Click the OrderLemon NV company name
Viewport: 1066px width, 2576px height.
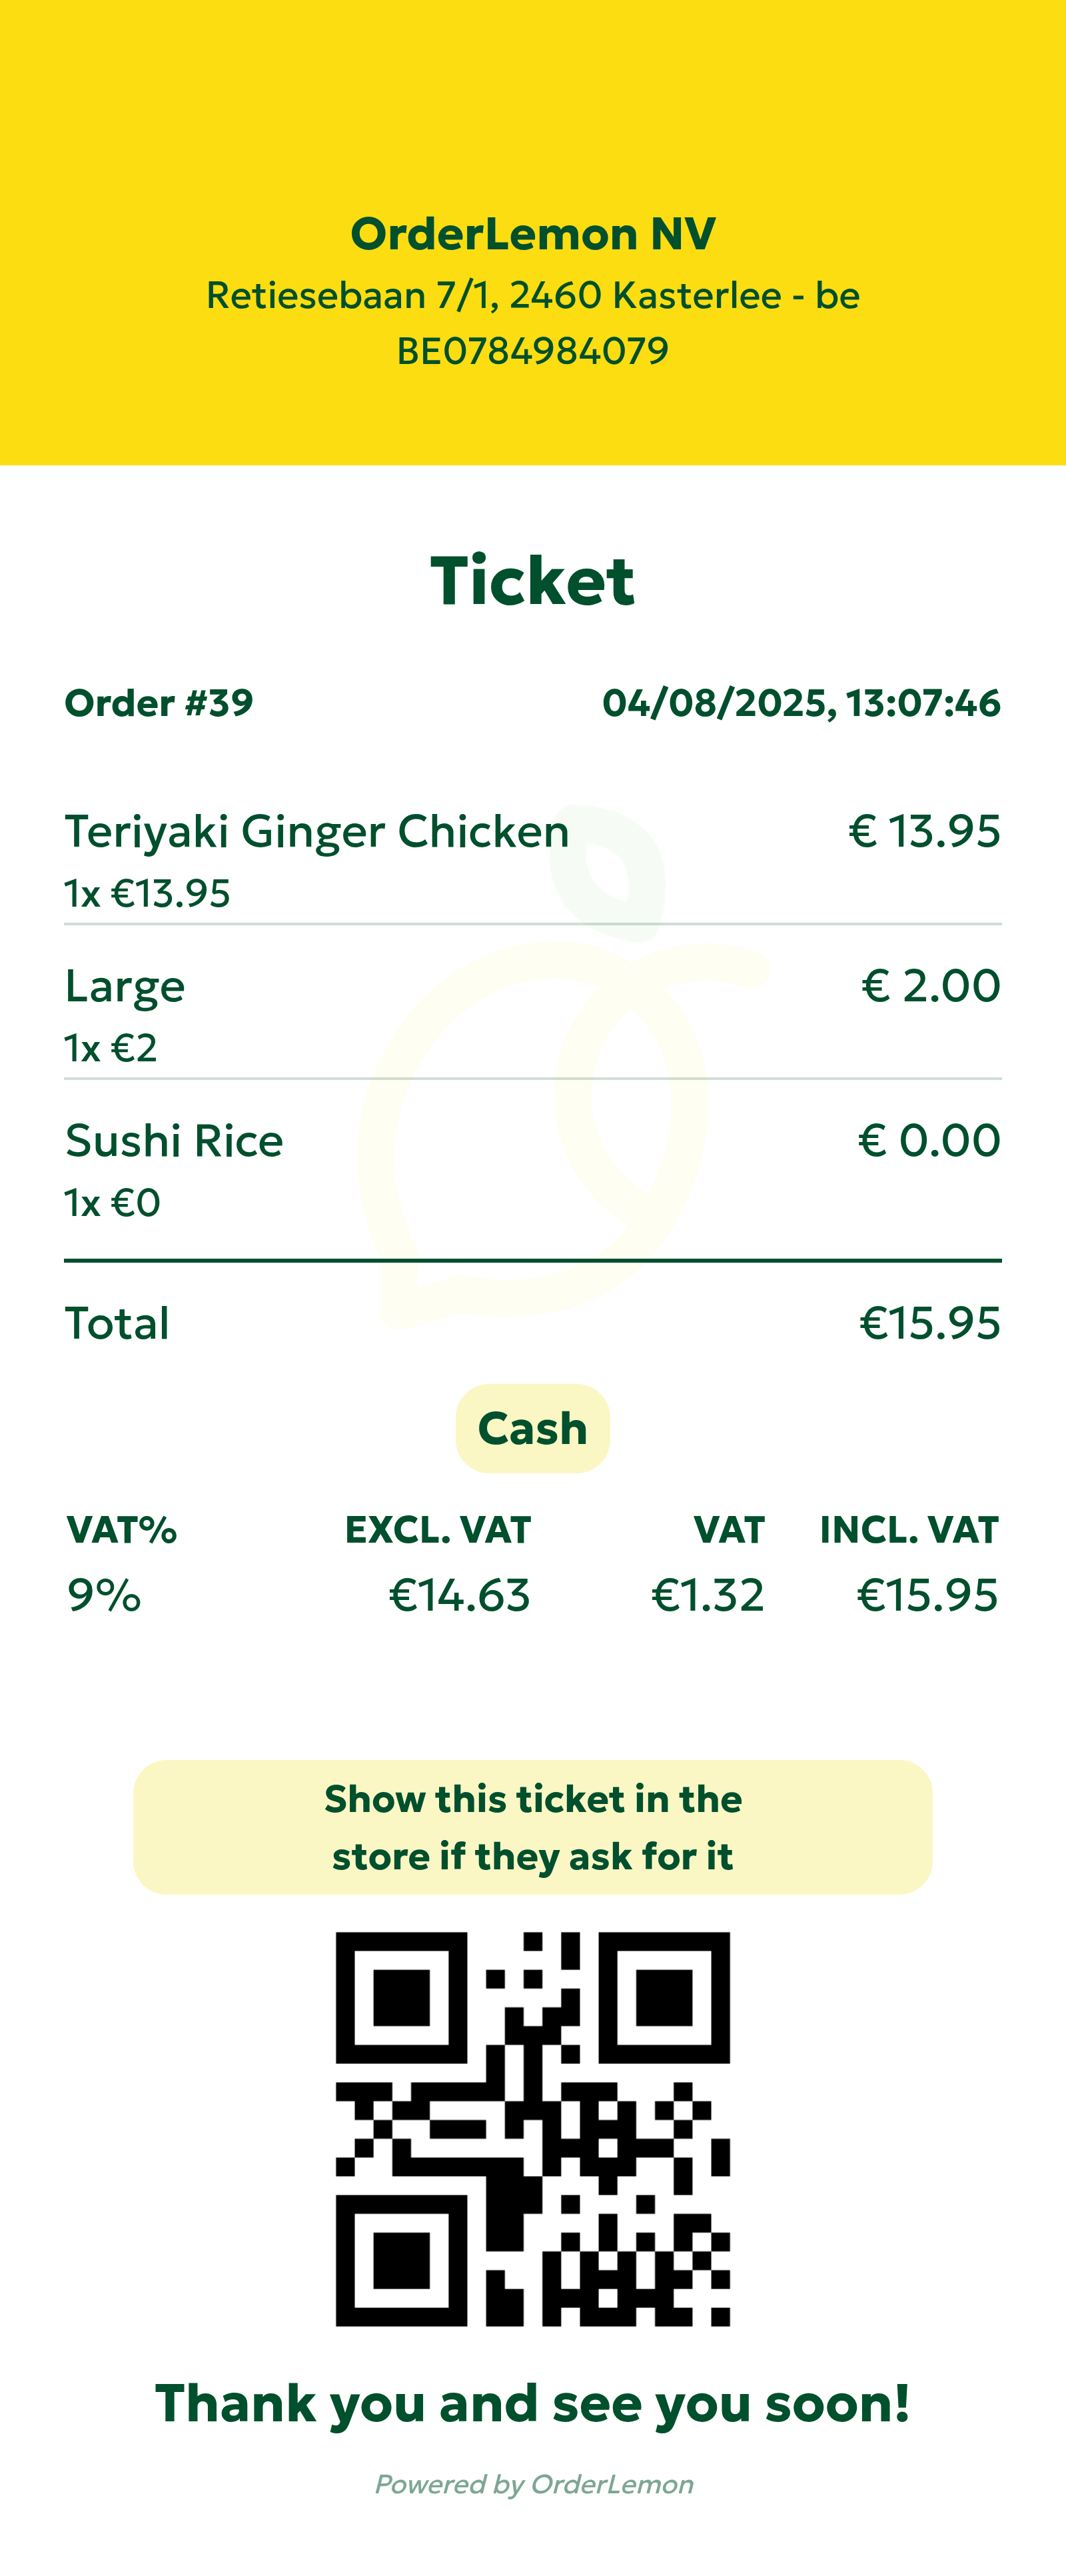pos(532,234)
